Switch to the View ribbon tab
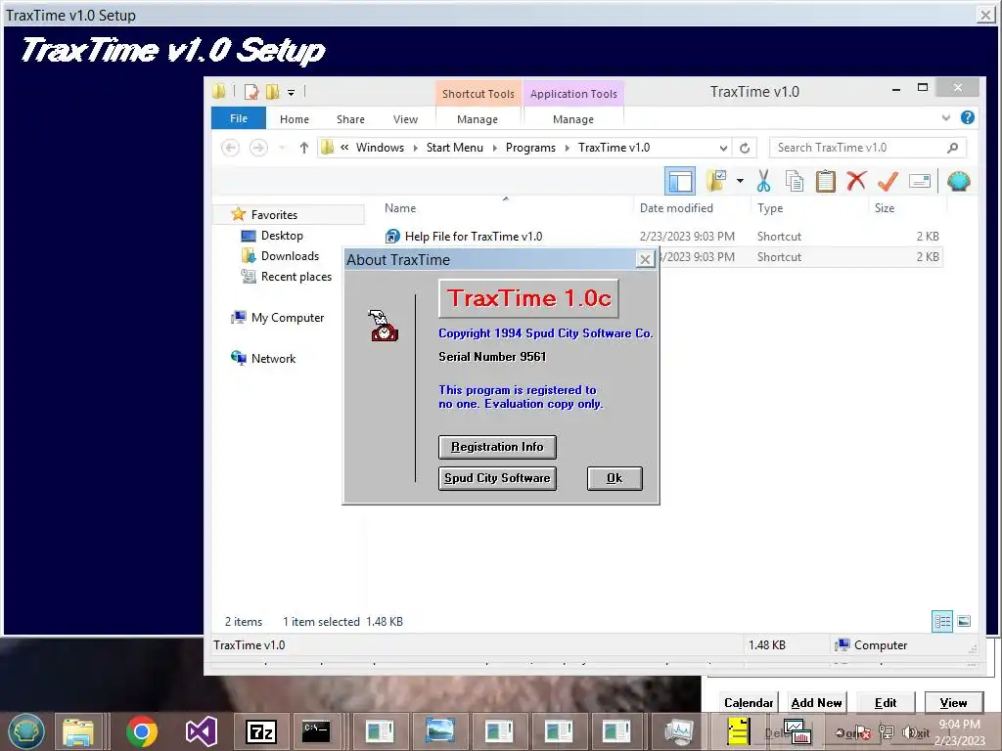 (405, 119)
